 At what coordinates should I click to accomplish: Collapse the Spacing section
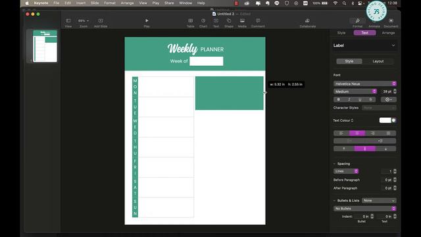335,164
